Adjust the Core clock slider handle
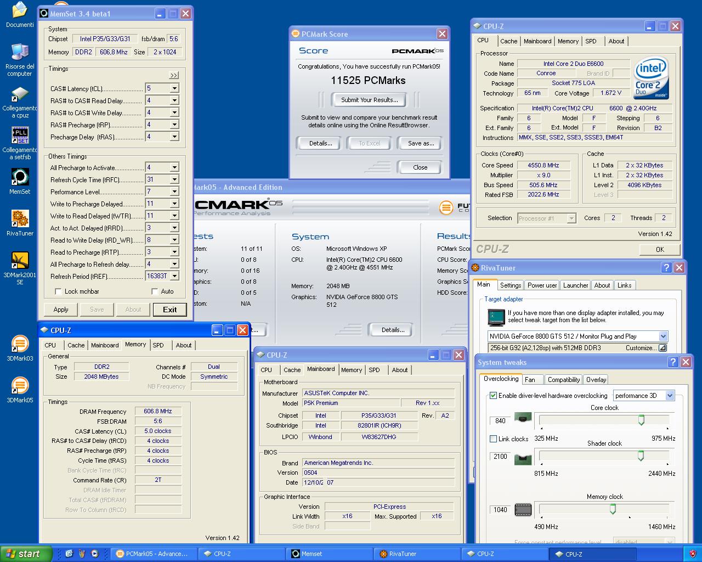 pyautogui.click(x=641, y=420)
